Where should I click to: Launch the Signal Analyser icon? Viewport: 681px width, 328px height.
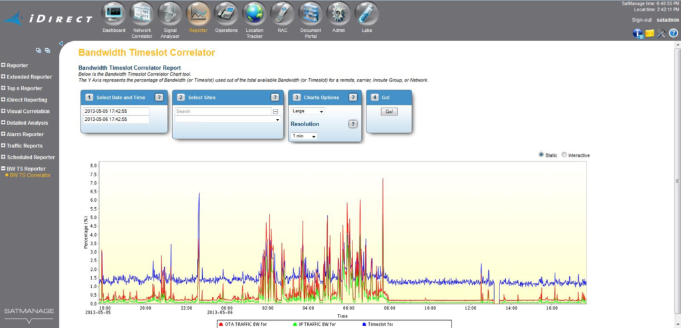pyautogui.click(x=170, y=13)
